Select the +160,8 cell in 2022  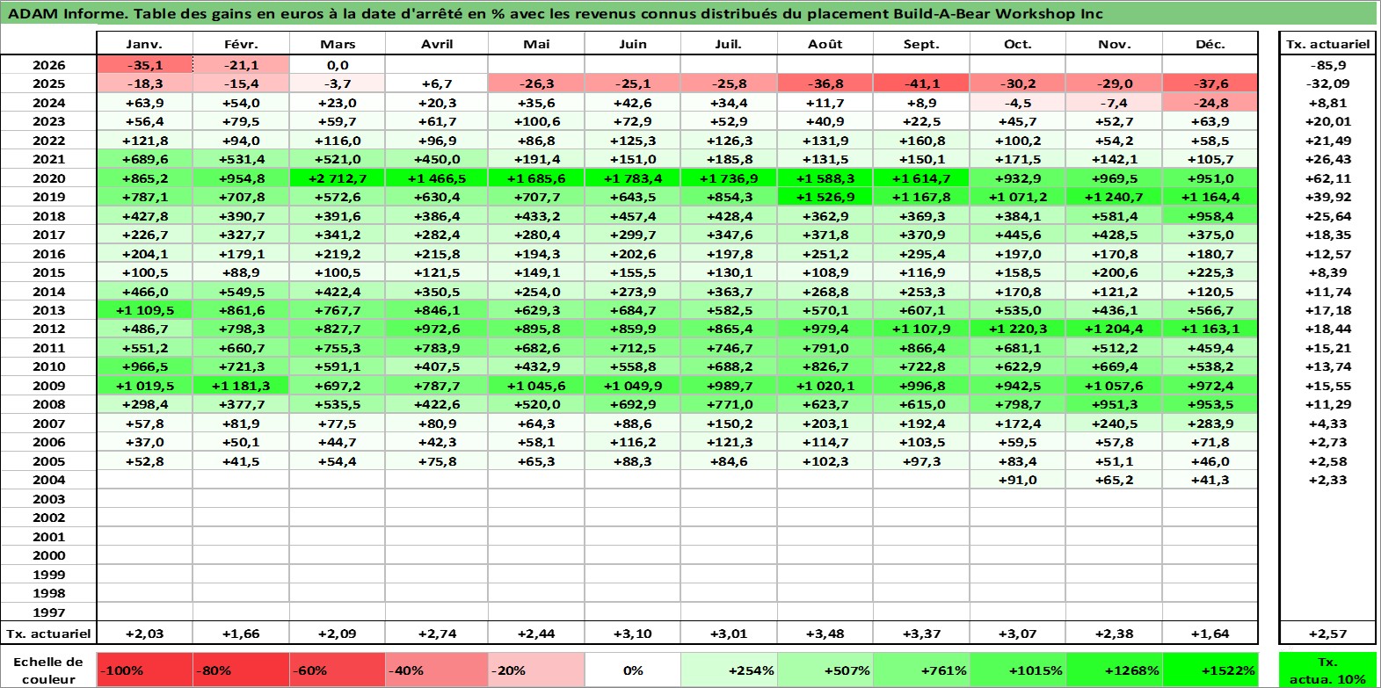click(921, 141)
